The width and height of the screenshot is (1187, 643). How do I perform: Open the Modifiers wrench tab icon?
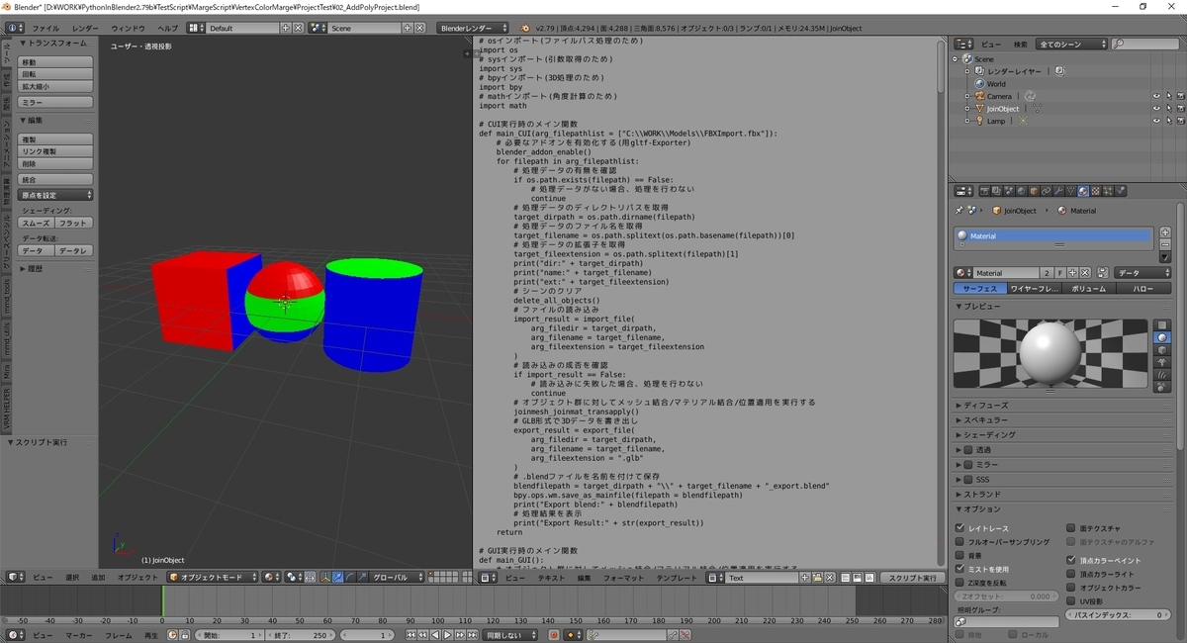(x=1058, y=191)
